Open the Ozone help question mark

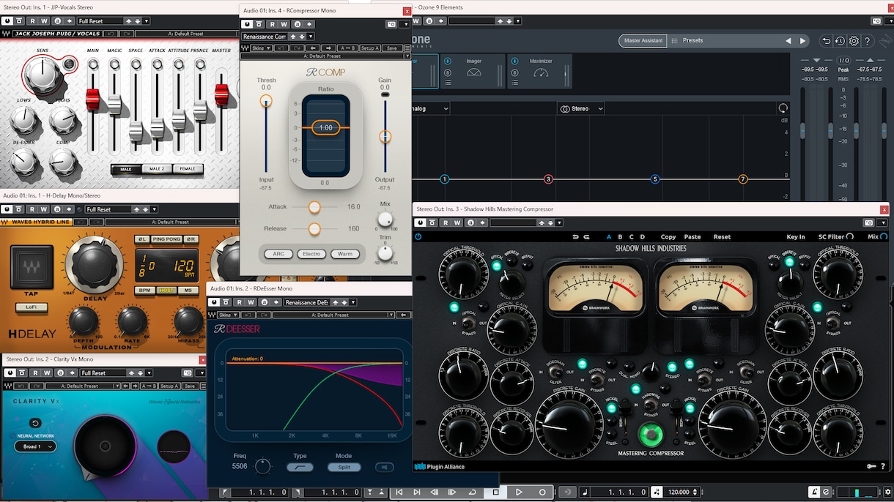coord(868,41)
